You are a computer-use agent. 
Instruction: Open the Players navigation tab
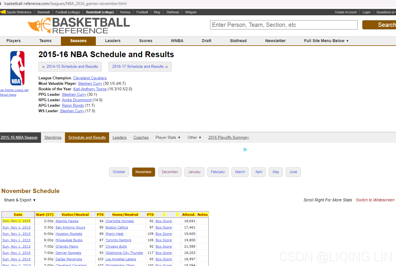pyautogui.click(x=14, y=41)
